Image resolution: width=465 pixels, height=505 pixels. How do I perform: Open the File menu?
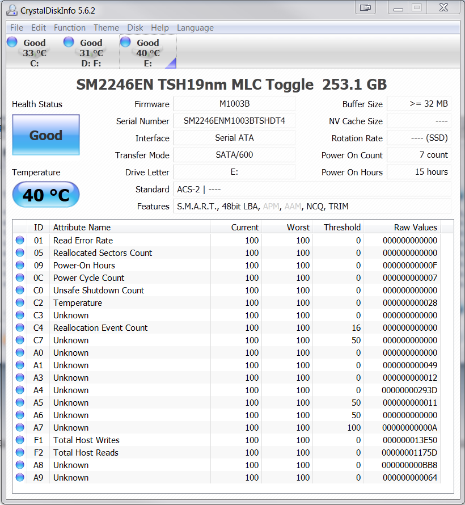[x=16, y=28]
